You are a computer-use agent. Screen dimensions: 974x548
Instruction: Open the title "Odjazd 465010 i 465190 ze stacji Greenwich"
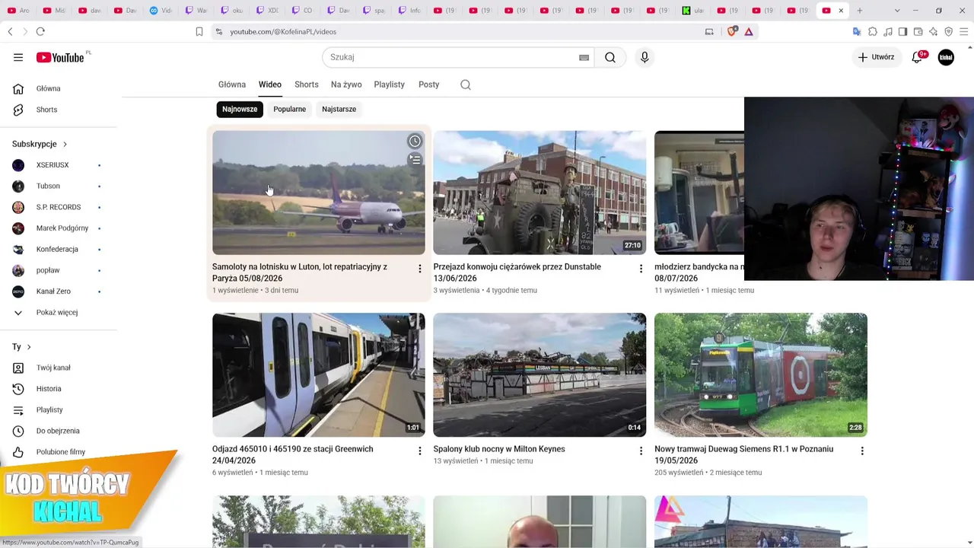click(293, 454)
